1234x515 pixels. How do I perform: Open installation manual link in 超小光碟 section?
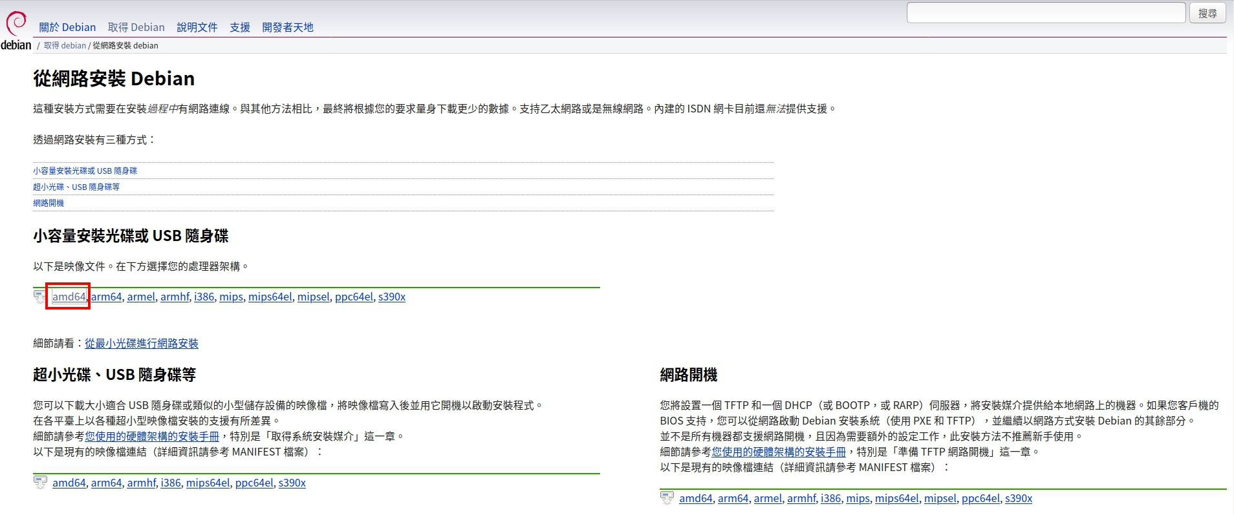tap(152, 436)
